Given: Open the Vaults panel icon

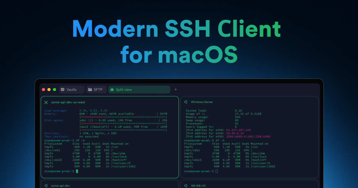Looking at the screenshot, I should click(x=63, y=89).
